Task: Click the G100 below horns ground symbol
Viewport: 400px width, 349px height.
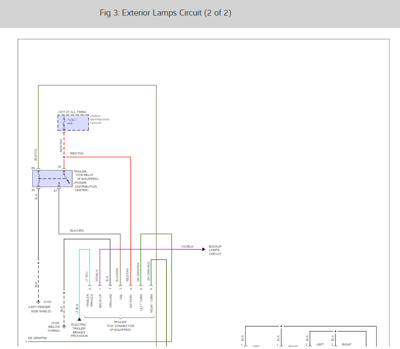Action: pos(64,327)
